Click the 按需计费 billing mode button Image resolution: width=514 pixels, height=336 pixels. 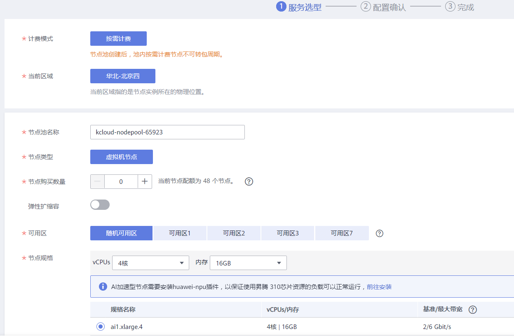coord(118,38)
